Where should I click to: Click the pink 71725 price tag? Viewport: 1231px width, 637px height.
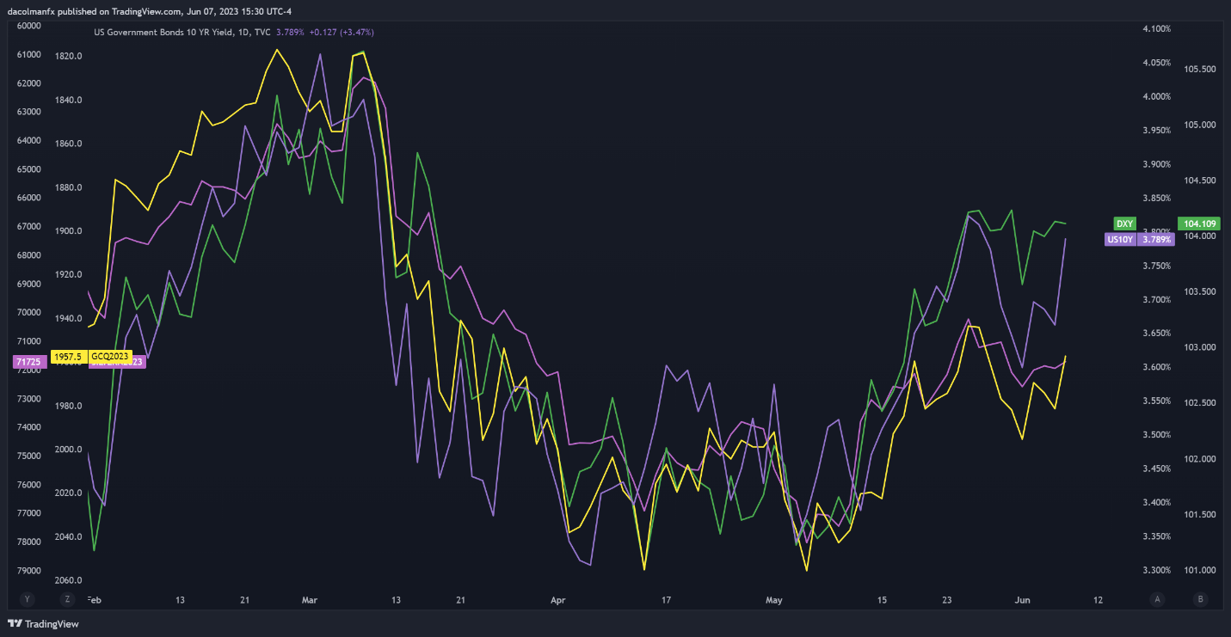point(29,363)
